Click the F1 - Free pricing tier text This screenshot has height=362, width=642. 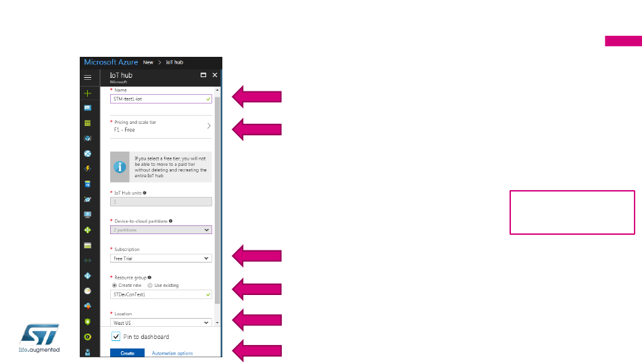pos(124,130)
